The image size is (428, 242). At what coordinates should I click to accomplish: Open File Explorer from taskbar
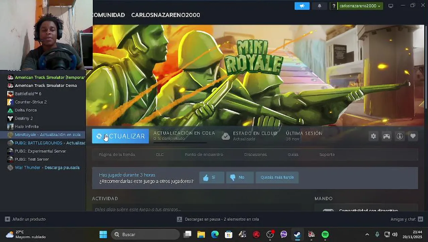coord(201,234)
